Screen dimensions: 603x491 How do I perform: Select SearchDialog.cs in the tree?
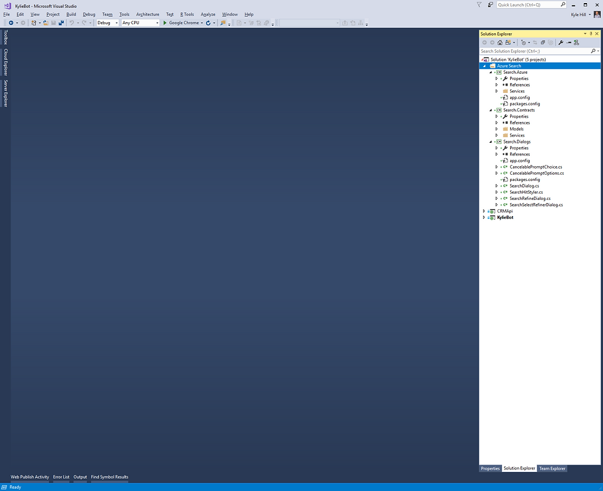pos(524,186)
